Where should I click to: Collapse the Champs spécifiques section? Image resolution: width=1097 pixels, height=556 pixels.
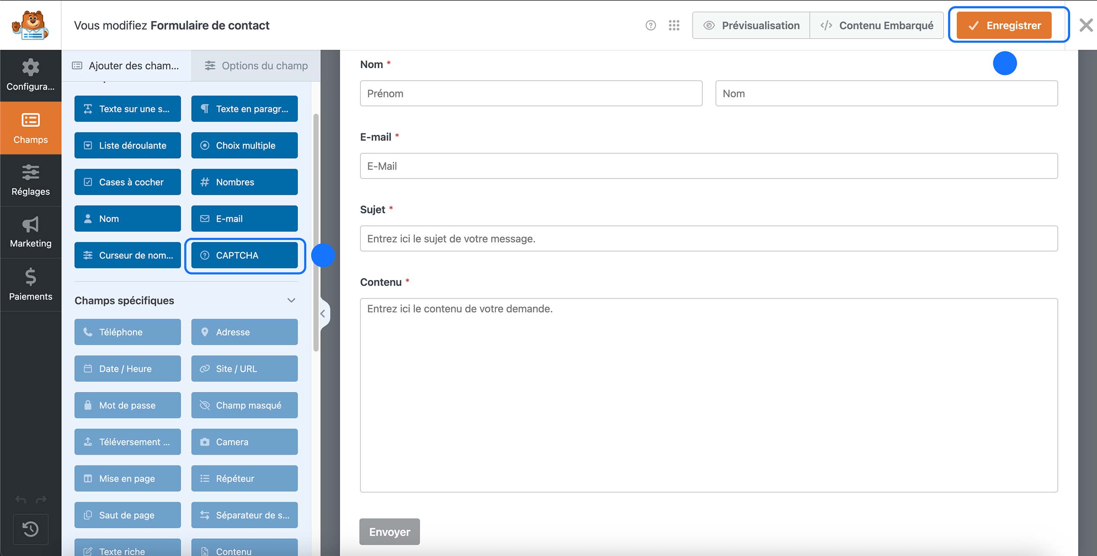pyautogui.click(x=291, y=300)
